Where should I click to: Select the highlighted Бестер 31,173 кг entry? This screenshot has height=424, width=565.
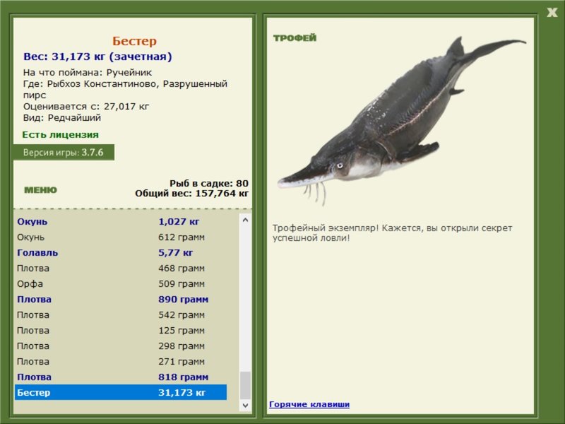[121, 392]
